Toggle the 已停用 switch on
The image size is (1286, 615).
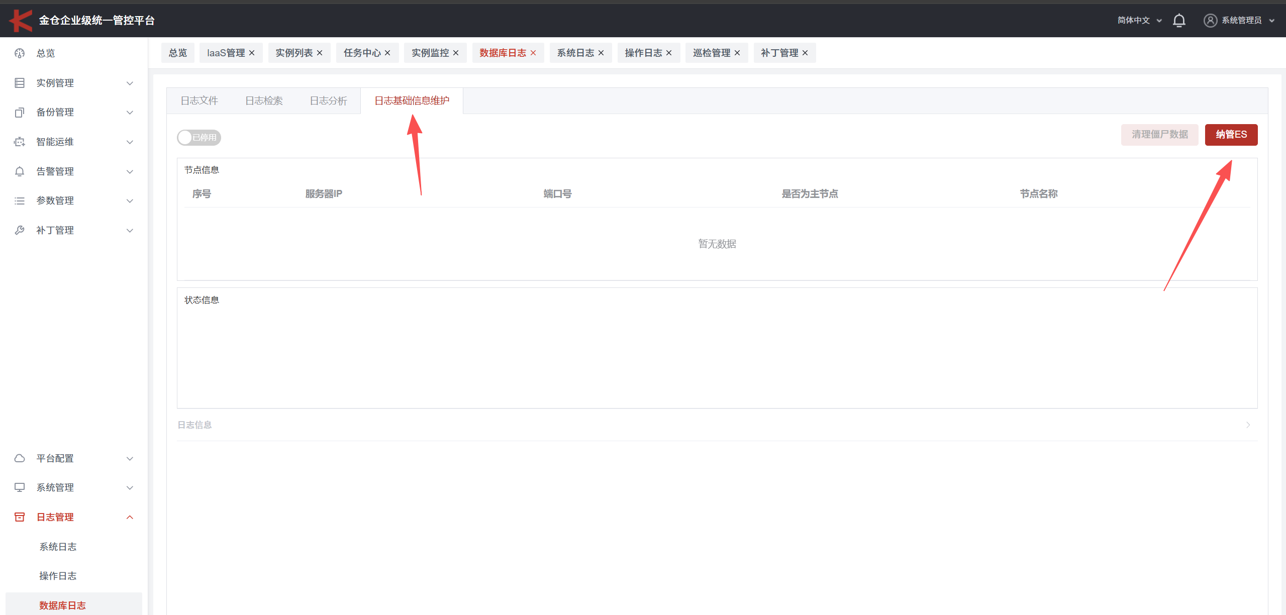point(199,138)
